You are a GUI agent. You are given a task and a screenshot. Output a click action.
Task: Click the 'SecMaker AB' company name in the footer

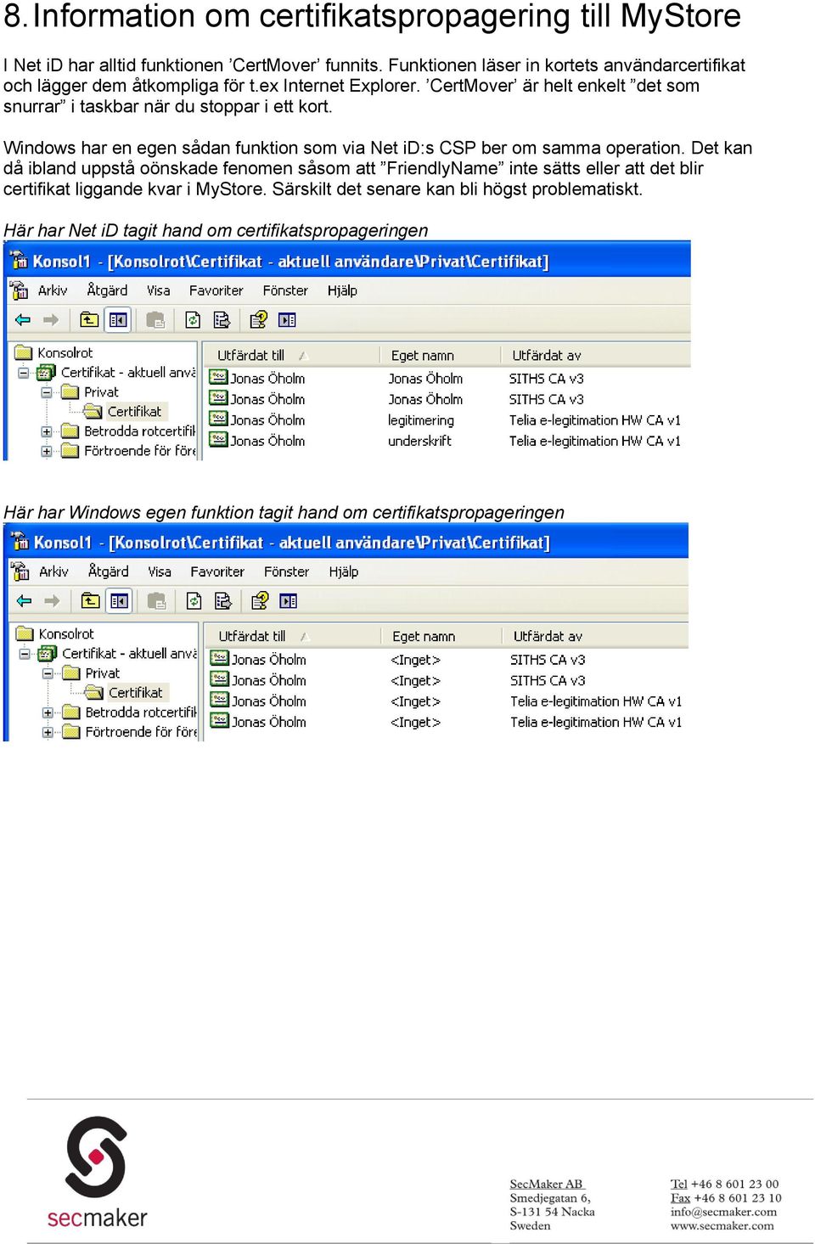[546, 1184]
